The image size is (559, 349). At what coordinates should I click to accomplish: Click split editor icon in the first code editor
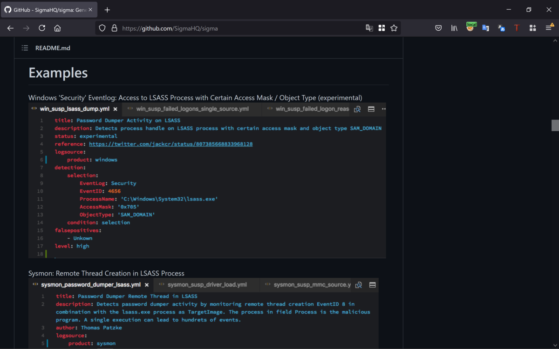(371, 109)
